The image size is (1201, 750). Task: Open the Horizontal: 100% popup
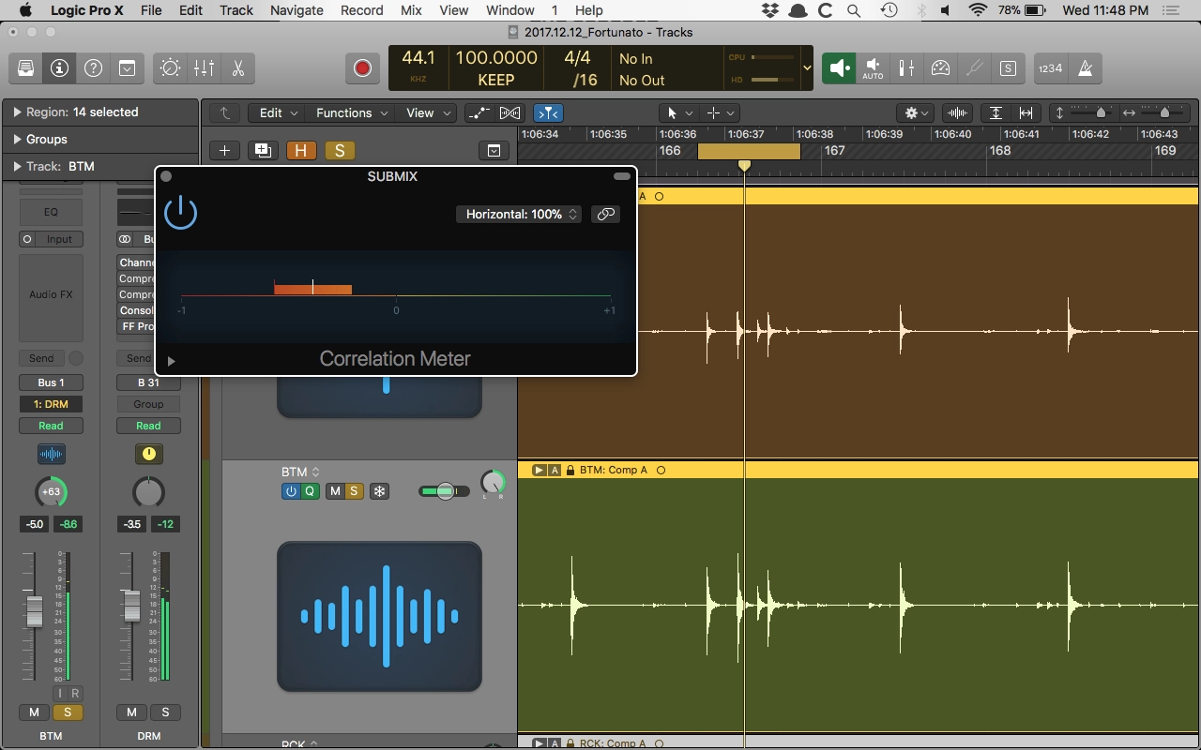click(x=519, y=214)
